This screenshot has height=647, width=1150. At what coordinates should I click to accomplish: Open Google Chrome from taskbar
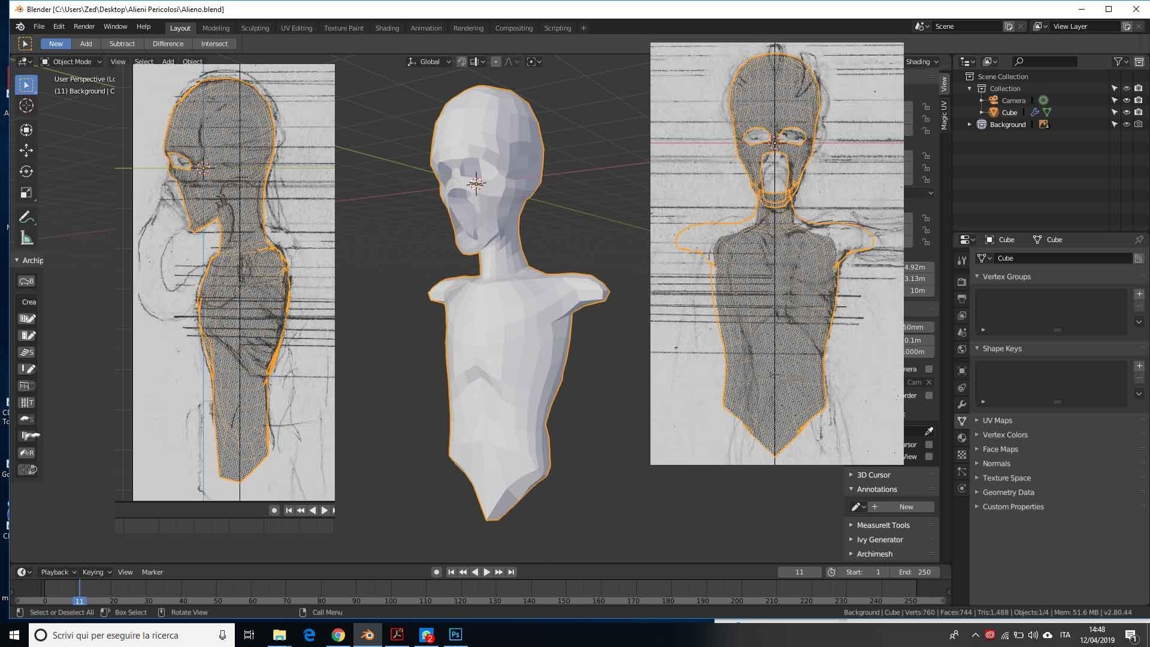click(338, 635)
